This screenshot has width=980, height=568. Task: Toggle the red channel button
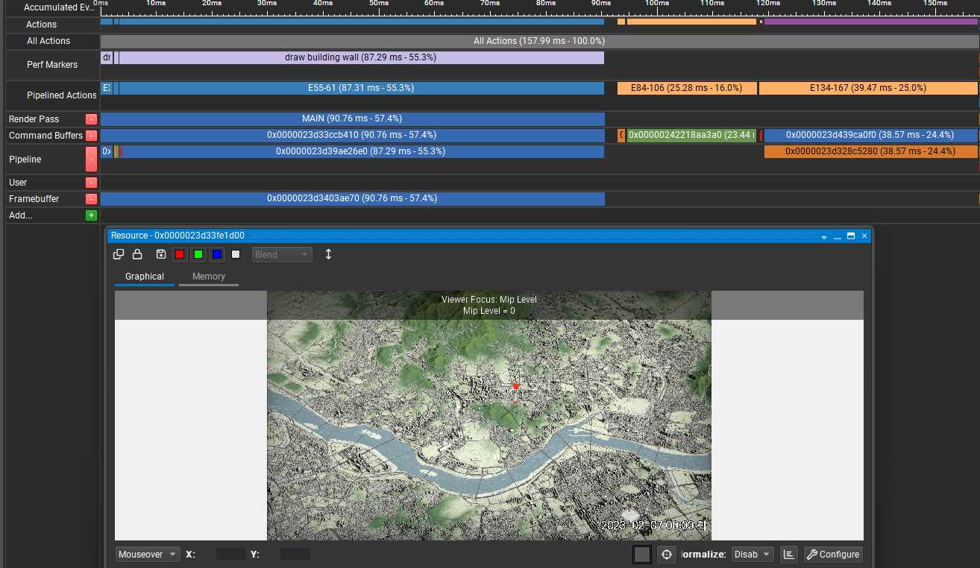(x=180, y=254)
